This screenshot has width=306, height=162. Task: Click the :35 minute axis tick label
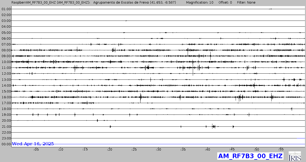tap(183, 150)
